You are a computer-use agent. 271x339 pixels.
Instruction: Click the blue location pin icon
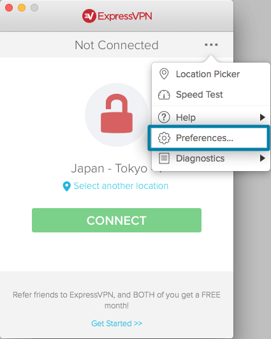(66, 186)
